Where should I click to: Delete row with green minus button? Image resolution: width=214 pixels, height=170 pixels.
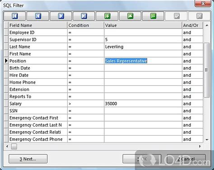[x=153, y=16]
